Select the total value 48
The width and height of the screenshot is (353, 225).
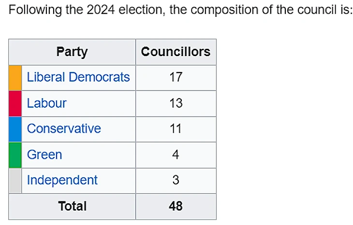[x=176, y=206]
